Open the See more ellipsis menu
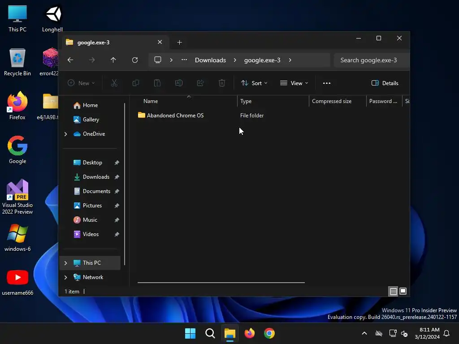 [x=327, y=83]
